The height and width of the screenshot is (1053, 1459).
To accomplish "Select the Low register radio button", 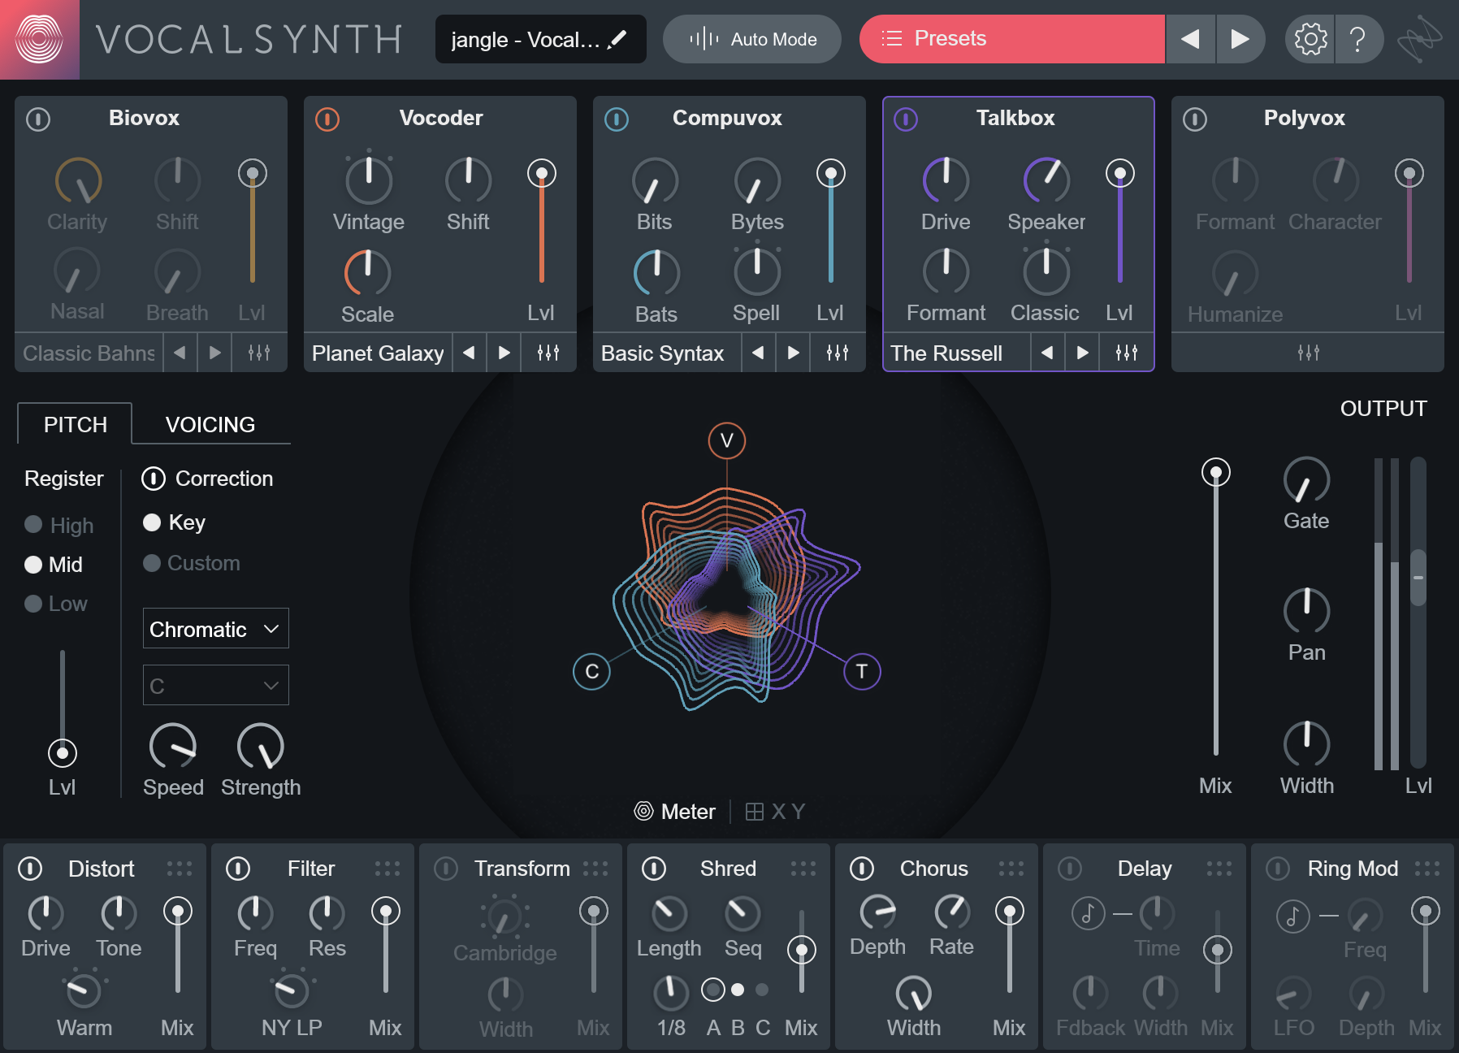I will [33, 604].
